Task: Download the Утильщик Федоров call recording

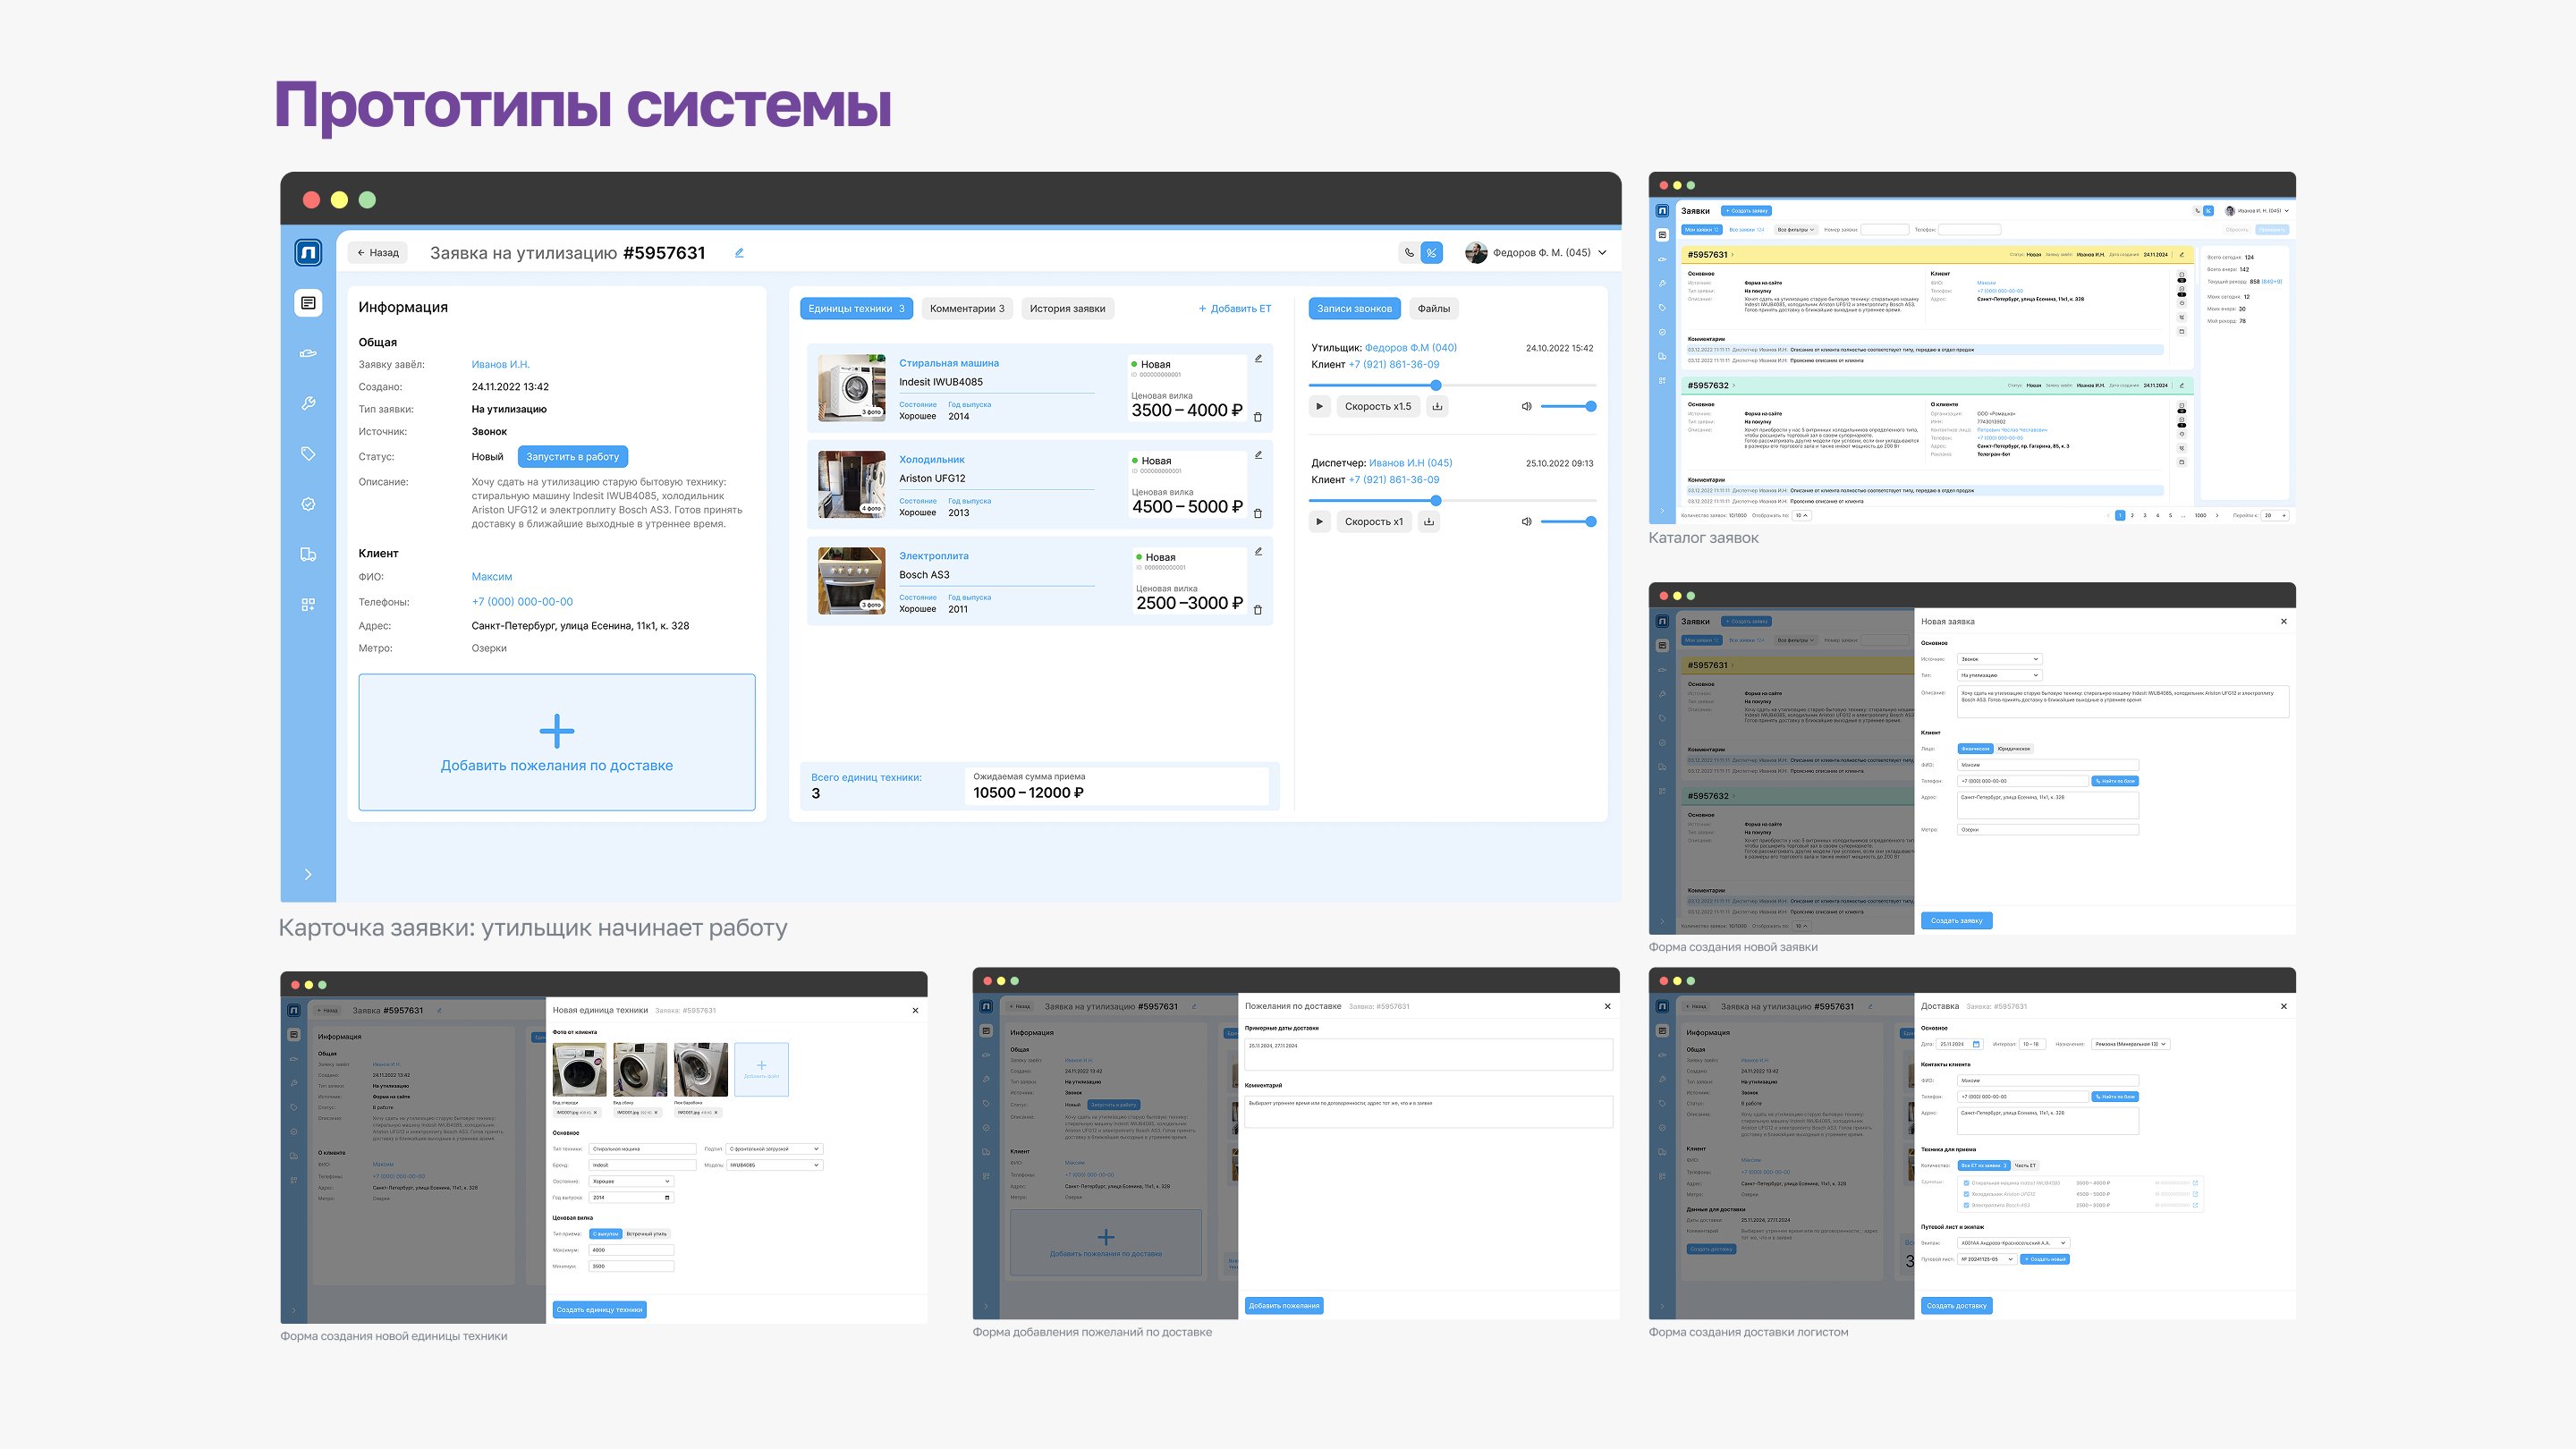Action: 1437,406
